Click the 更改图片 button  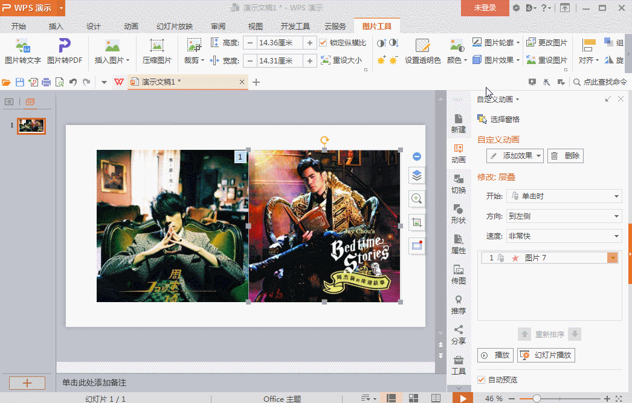[547, 43]
